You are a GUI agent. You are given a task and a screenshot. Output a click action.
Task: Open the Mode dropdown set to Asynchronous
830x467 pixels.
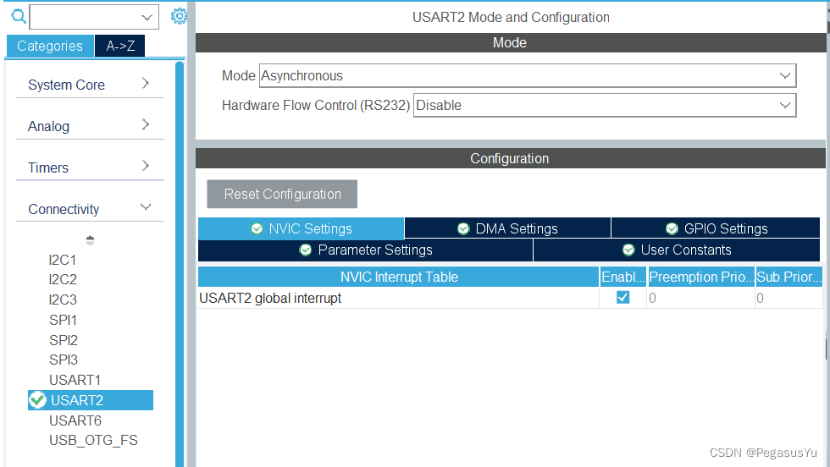pyautogui.click(x=528, y=75)
